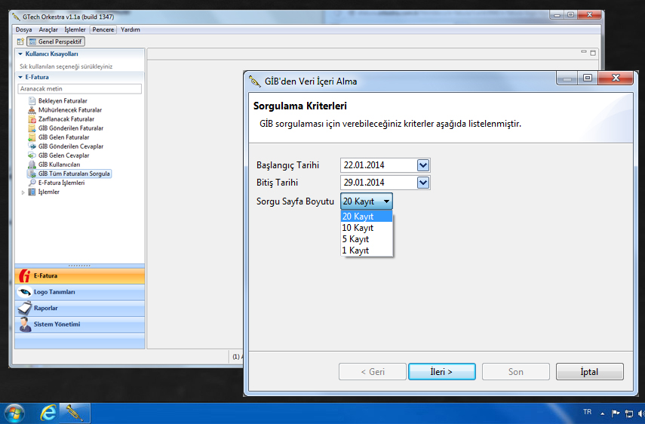645x424 pixels.
Task: Click the GİB Gönderilen Faturalar icon
Action: pos(32,128)
